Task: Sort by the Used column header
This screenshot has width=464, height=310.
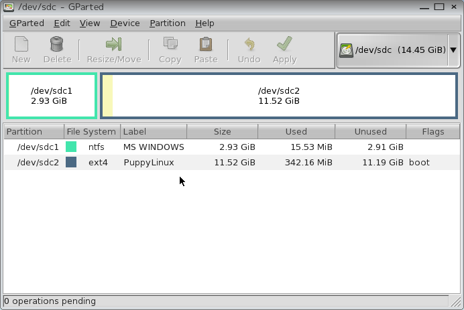Action: pyautogui.click(x=296, y=131)
